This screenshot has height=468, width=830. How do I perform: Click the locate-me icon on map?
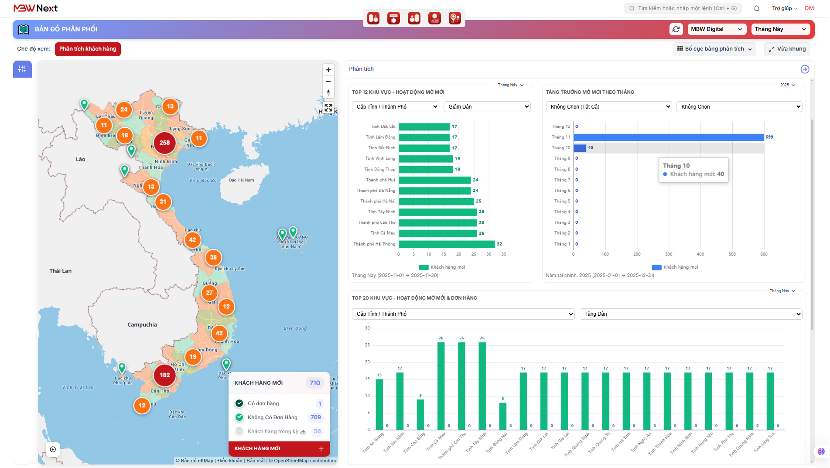(53, 449)
